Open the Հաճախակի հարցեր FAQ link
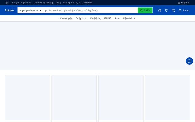 tap(43, 3)
